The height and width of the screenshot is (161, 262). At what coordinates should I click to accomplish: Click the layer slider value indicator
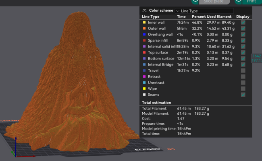pyautogui.click(x=256, y=58)
